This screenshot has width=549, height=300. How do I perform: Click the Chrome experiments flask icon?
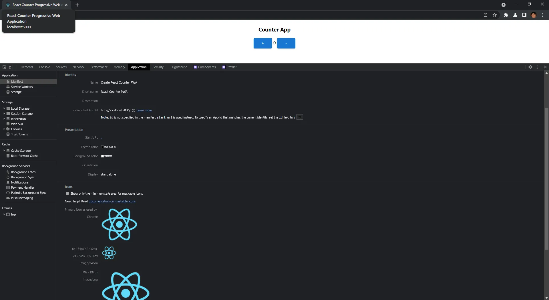point(515,15)
